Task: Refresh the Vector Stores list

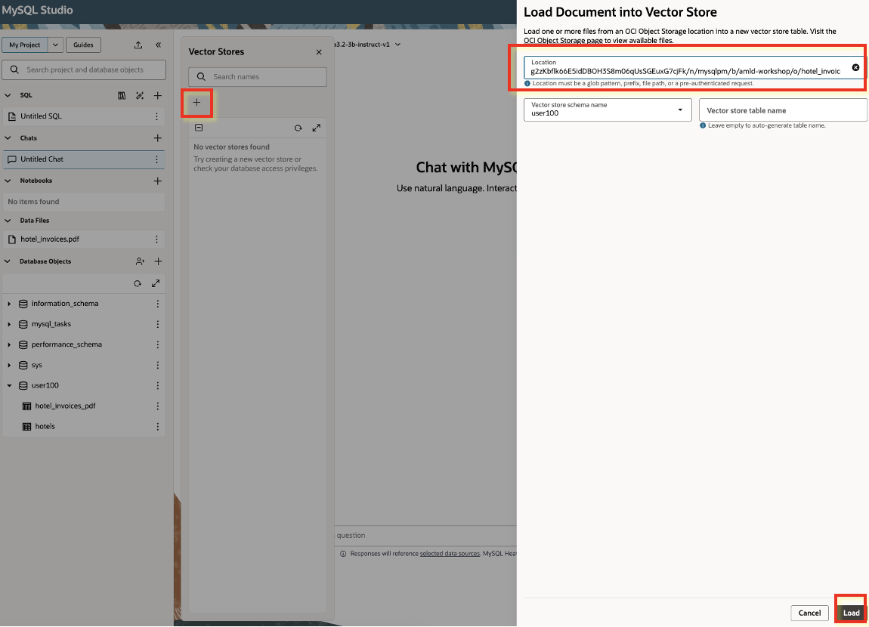Action: [x=298, y=128]
